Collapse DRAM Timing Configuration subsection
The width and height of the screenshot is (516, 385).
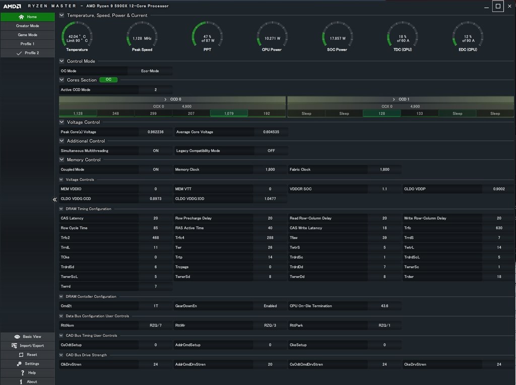click(x=61, y=209)
